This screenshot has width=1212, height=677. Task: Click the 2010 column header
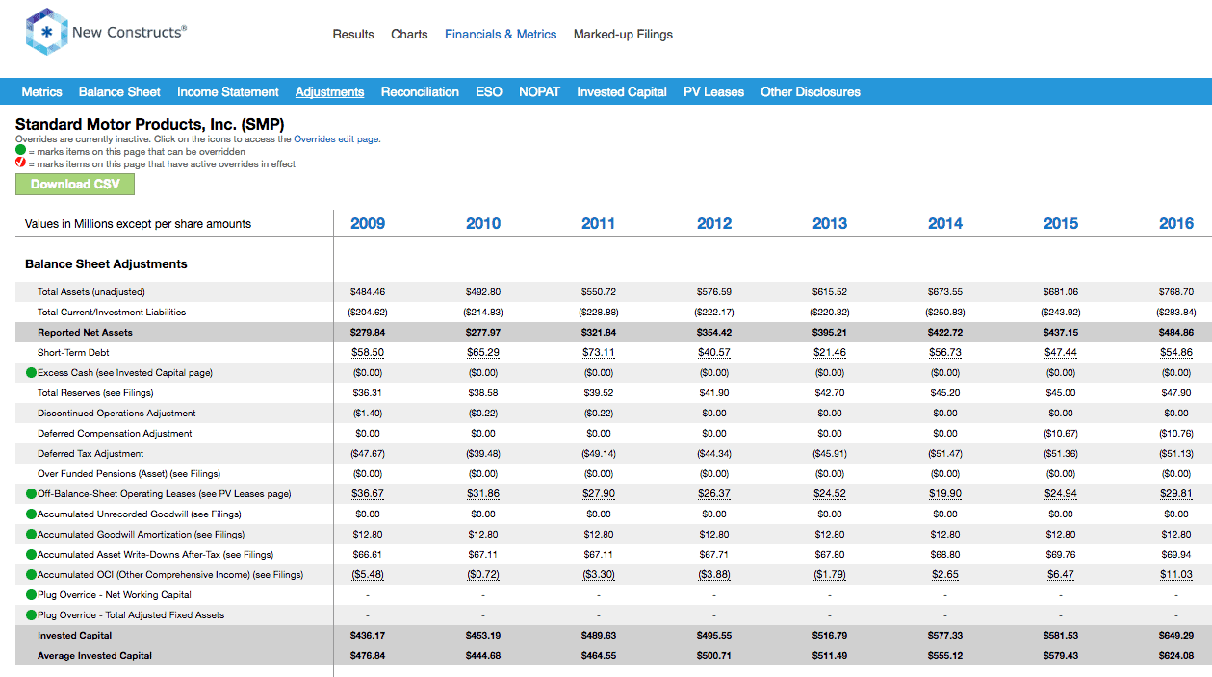[x=483, y=224]
